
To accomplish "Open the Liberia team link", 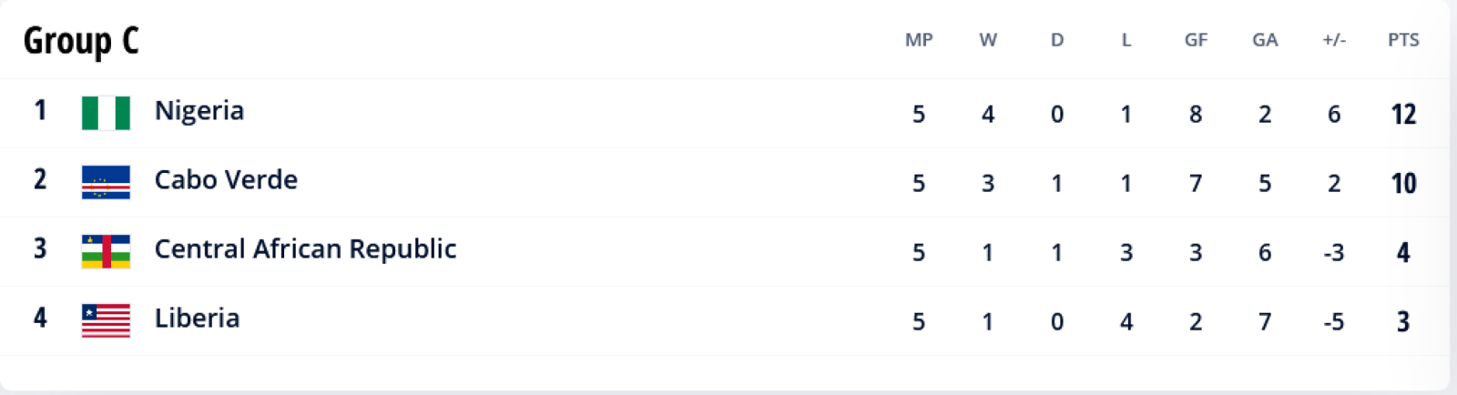I will 197,319.
